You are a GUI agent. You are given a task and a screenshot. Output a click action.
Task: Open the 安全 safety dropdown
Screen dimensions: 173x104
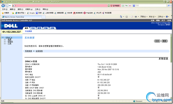(152, 17)
